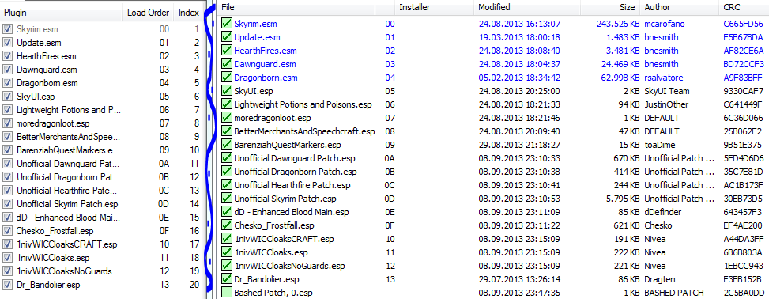Select Chesko_Frostfall.esp in the File list

click(x=273, y=225)
